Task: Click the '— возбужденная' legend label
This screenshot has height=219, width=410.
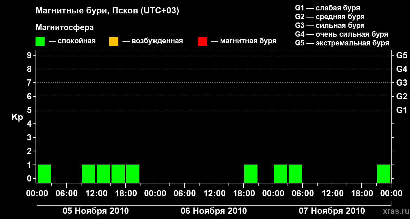Action: [153, 41]
